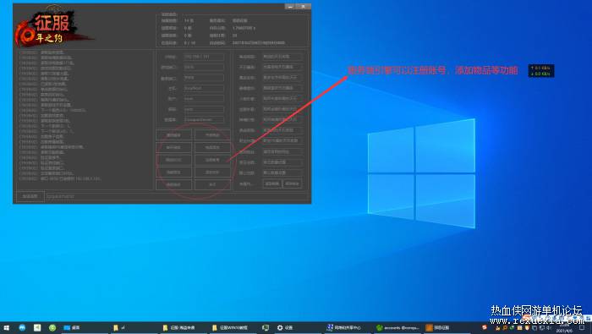Image resolution: width=592 pixels, height=334 pixels.
Task: Click the send button at bottom-left of window
Action: click(30, 197)
